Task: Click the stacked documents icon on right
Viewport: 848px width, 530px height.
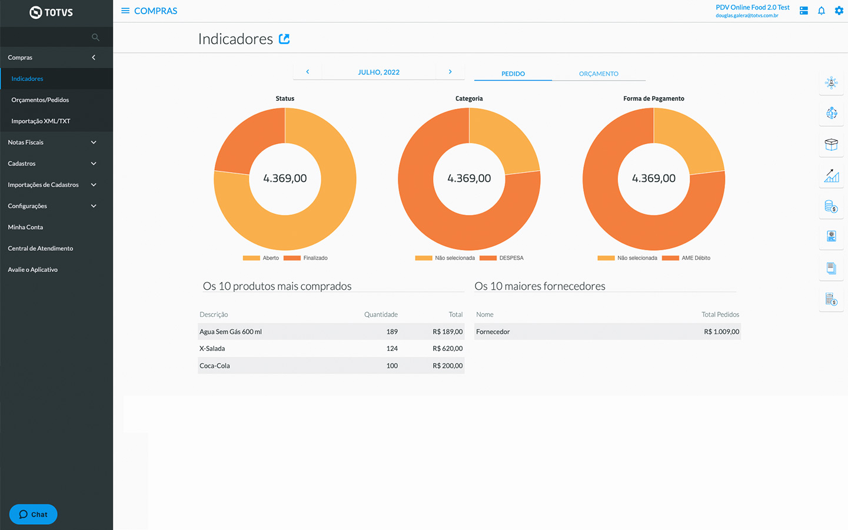Action: click(x=831, y=269)
